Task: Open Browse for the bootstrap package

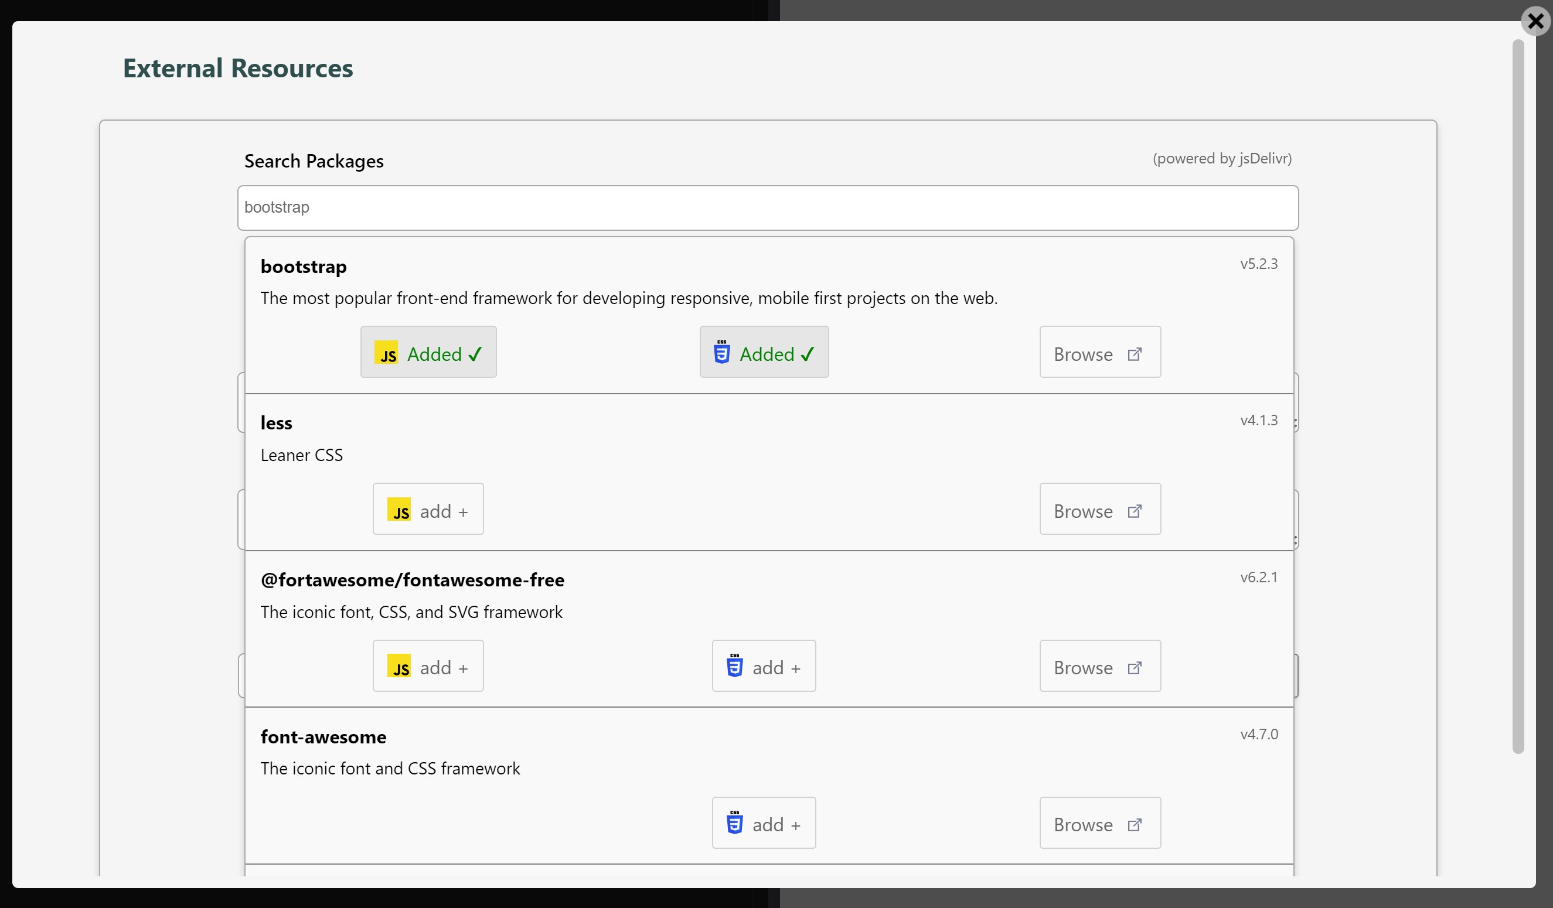Action: tap(1099, 351)
